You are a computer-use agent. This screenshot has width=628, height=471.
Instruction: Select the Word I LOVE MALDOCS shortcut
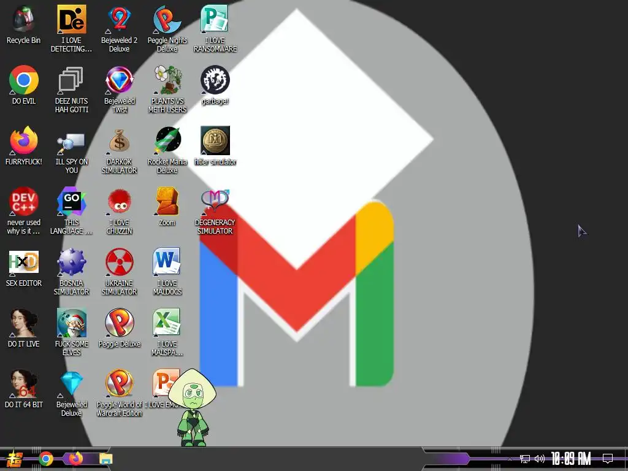tap(167, 262)
